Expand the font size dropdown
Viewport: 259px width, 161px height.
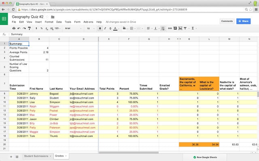(x=91, y=29)
